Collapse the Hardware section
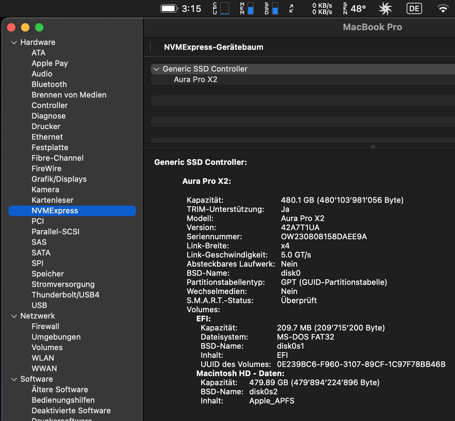The height and width of the screenshot is (421, 455). point(14,42)
